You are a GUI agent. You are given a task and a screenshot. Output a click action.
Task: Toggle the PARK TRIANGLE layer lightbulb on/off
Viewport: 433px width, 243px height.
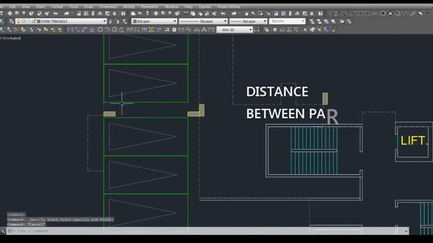19,21
